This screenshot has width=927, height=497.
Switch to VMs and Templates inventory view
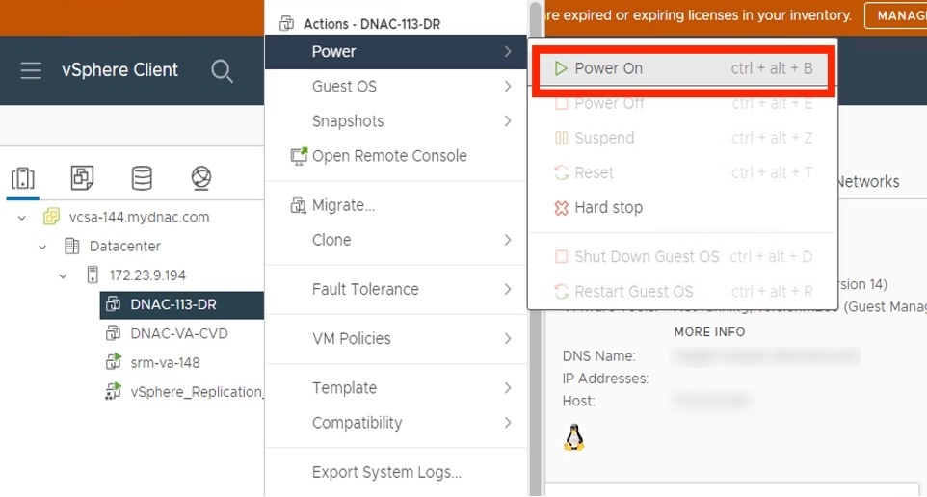(x=82, y=178)
